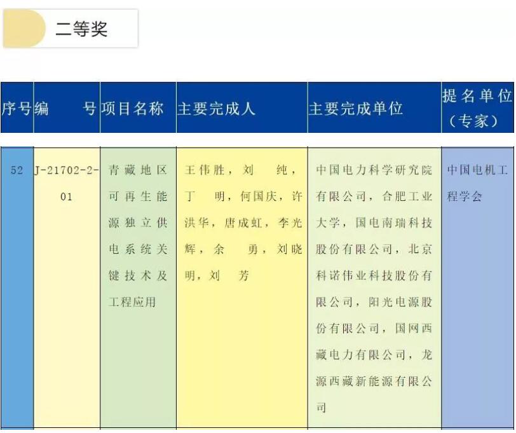Select 源西藏新能源有限公 line in the organizations cell

point(374,381)
